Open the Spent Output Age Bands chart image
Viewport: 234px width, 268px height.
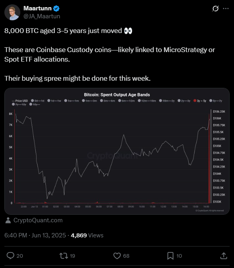pos(117,151)
